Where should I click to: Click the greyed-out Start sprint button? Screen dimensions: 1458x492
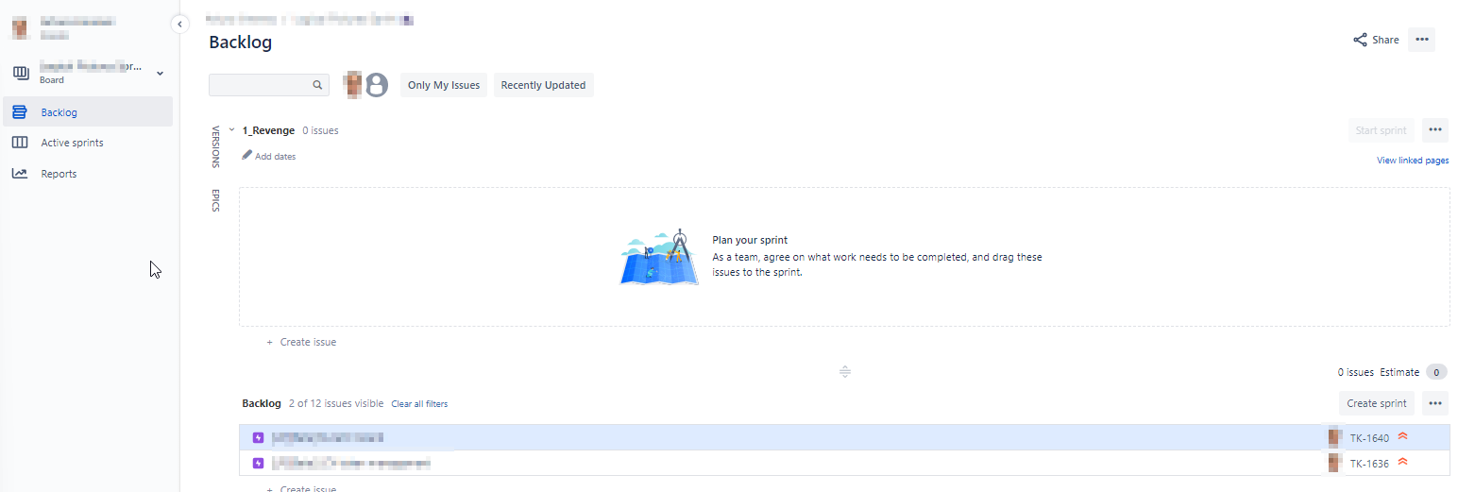1381,130
